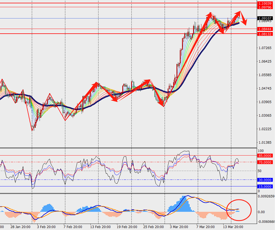Click the 1.10039 red price level label
This screenshot has height=230, width=275.
(x=265, y=3)
